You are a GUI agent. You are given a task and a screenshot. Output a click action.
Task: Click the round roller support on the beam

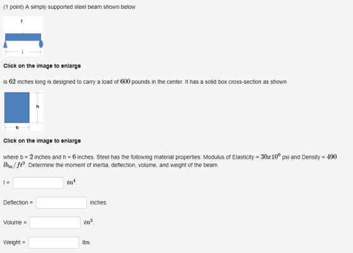coord(41,44)
